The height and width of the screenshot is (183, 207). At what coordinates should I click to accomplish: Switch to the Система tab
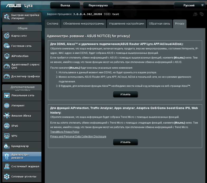[x=53, y=24]
